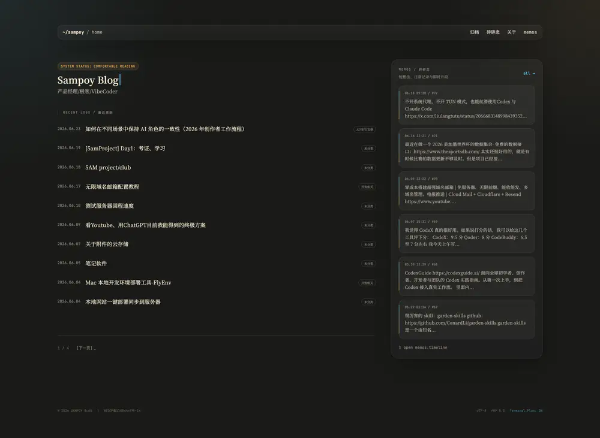
Task: Click the home breadcrumb text
Action: [97, 32]
